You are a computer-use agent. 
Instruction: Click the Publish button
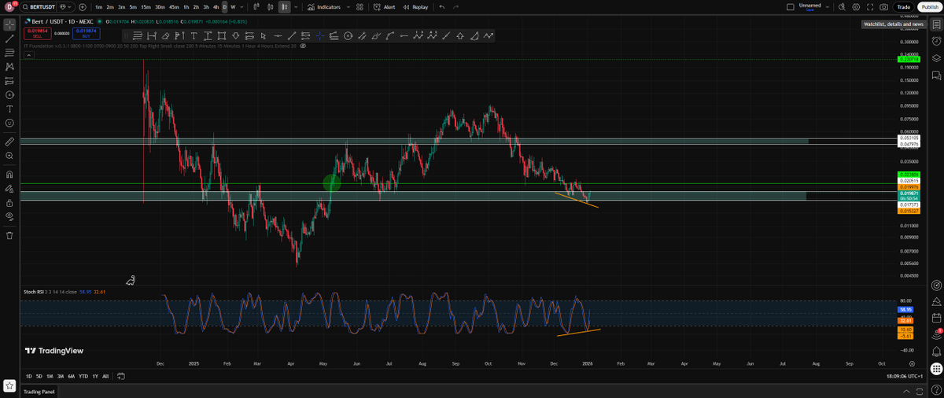(928, 7)
